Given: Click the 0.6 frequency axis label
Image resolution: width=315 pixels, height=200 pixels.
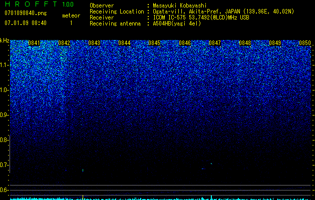Looking at the screenshot, I should tap(4, 190).
